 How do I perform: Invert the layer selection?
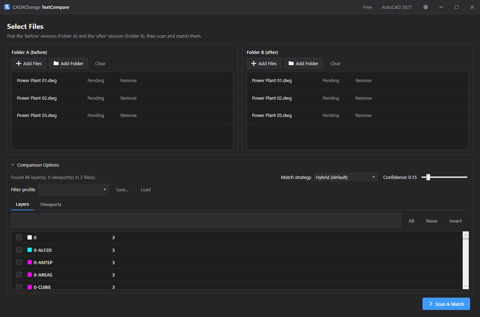pos(455,221)
